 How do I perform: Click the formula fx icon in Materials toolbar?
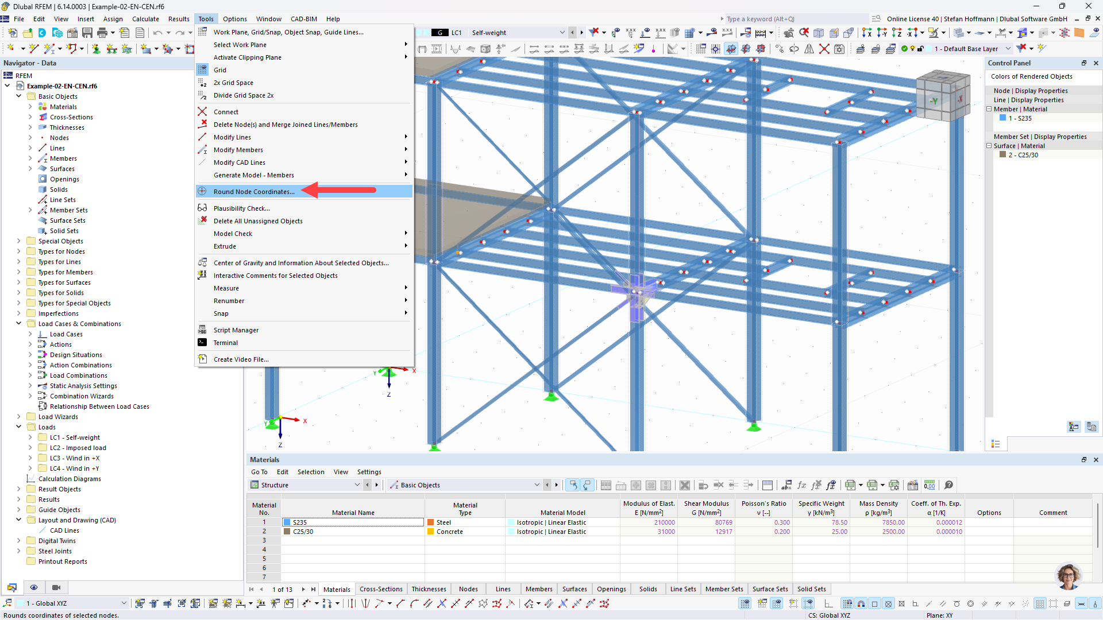point(801,485)
